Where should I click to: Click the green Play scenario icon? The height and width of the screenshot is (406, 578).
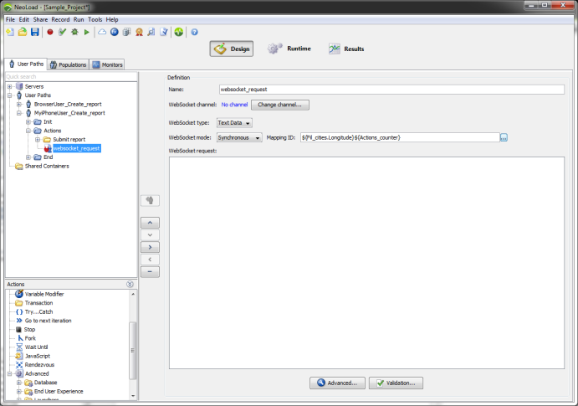click(x=86, y=32)
